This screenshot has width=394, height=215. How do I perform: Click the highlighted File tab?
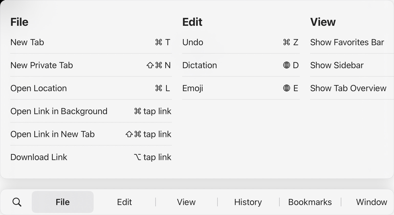tap(63, 202)
